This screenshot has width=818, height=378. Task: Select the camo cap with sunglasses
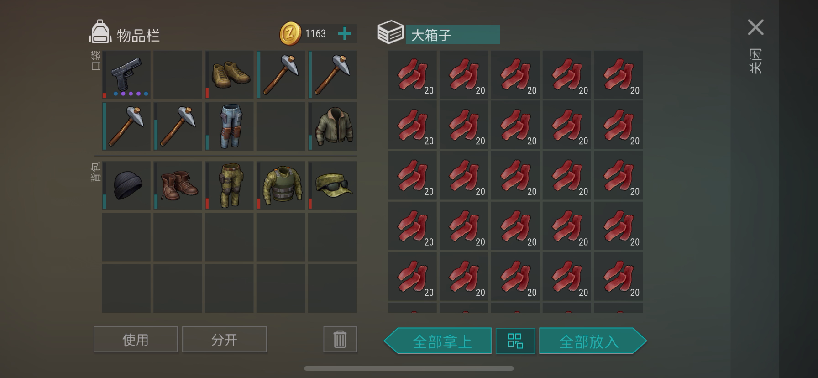[332, 185]
